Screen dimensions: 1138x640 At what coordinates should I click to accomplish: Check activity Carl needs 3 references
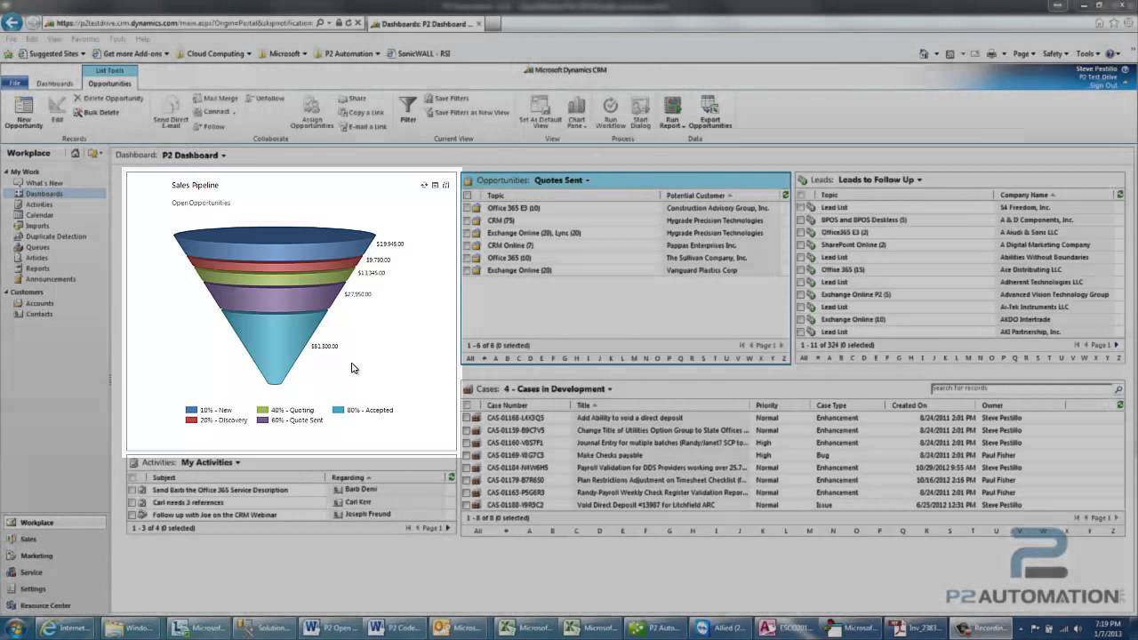[x=132, y=502]
